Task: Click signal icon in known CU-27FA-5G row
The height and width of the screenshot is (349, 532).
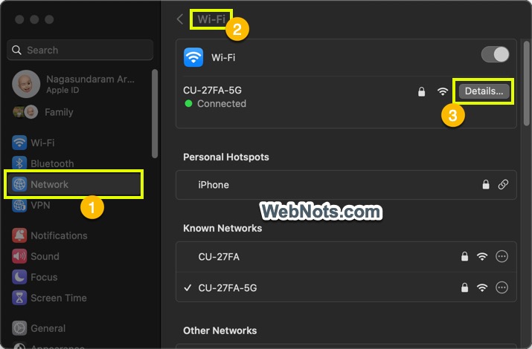Action: [x=482, y=287]
